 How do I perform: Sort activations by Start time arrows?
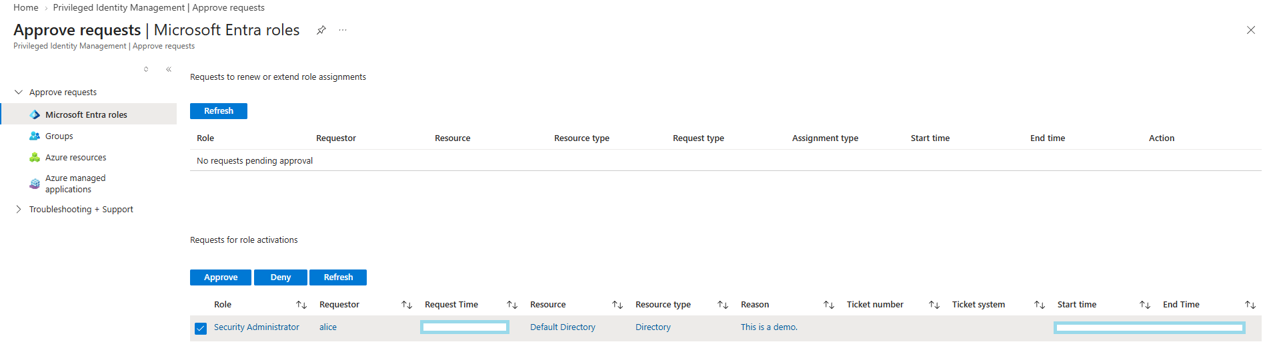[1145, 305]
